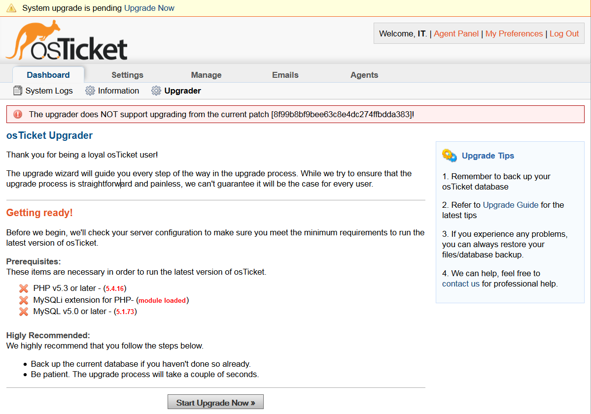
Task: Click the Upgrade Tips heading
Action: tap(487, 156)
